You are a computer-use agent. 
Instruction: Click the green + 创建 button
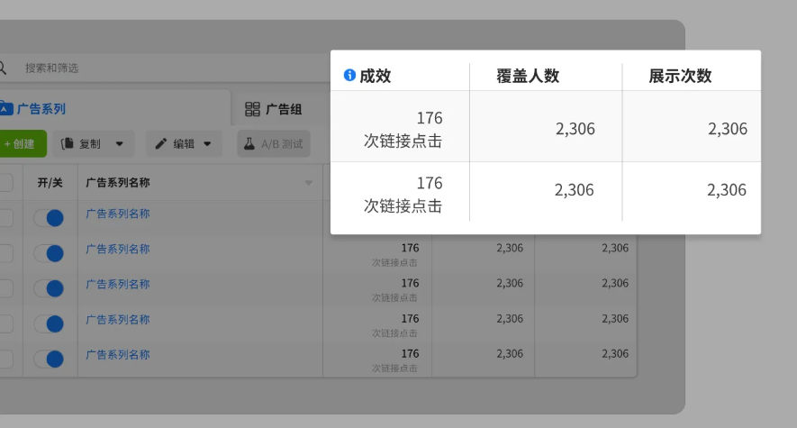pos(23,144)
